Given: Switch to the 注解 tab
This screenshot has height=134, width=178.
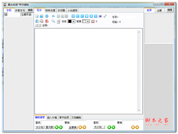Looking at the screenshot, I should coord(159,10).
